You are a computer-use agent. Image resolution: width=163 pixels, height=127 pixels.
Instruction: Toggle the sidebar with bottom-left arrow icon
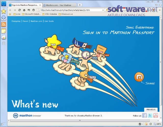[2, 124]
